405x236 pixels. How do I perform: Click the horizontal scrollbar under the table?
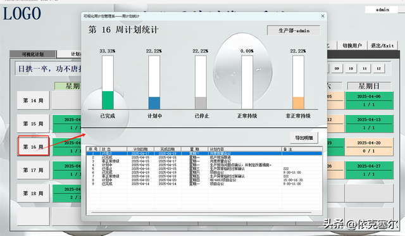[x=201, y=213]
